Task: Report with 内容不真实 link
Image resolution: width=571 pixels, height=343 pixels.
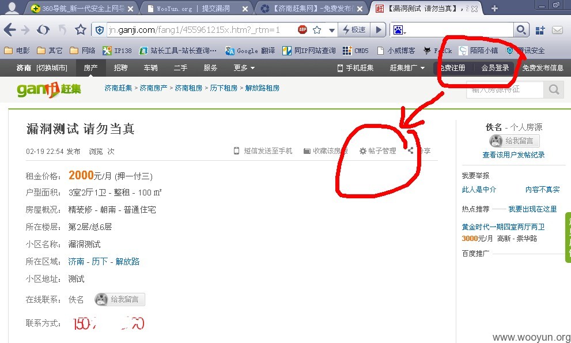Action: pos(542,190)
